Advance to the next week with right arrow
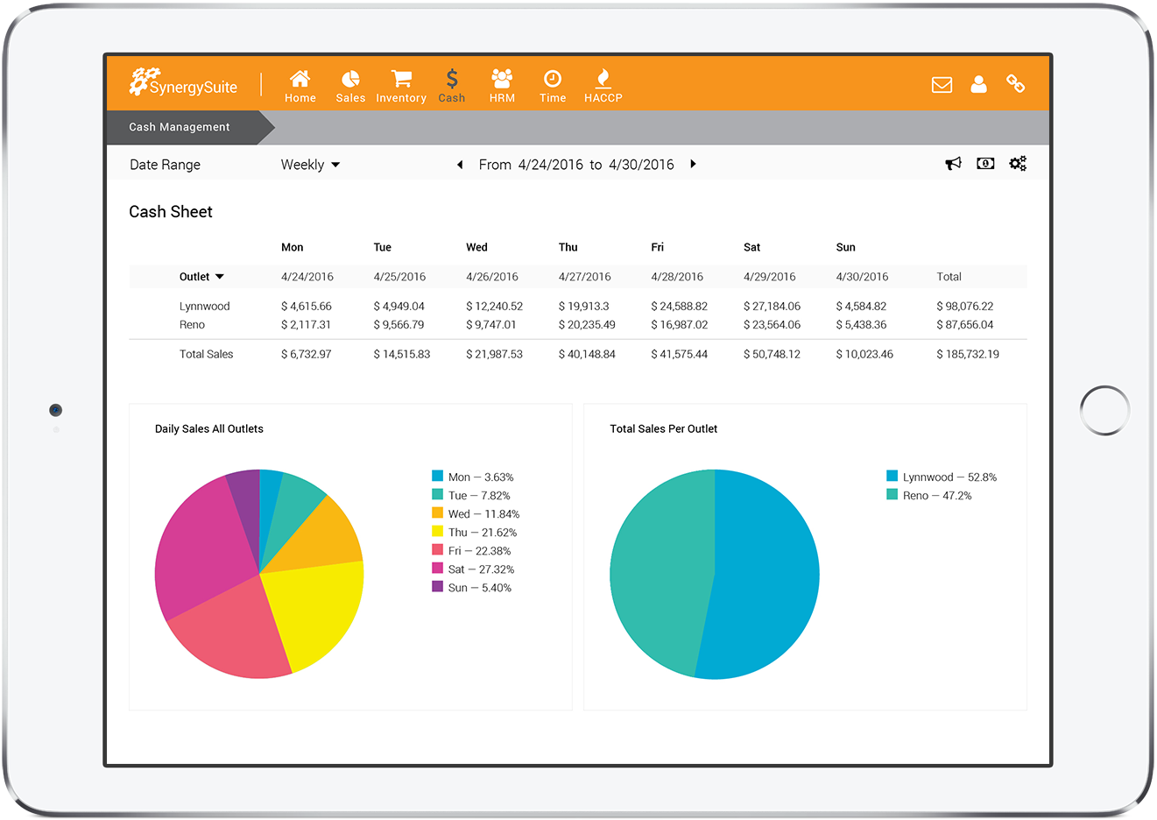The image size is (1157, 820). [693, 164]
